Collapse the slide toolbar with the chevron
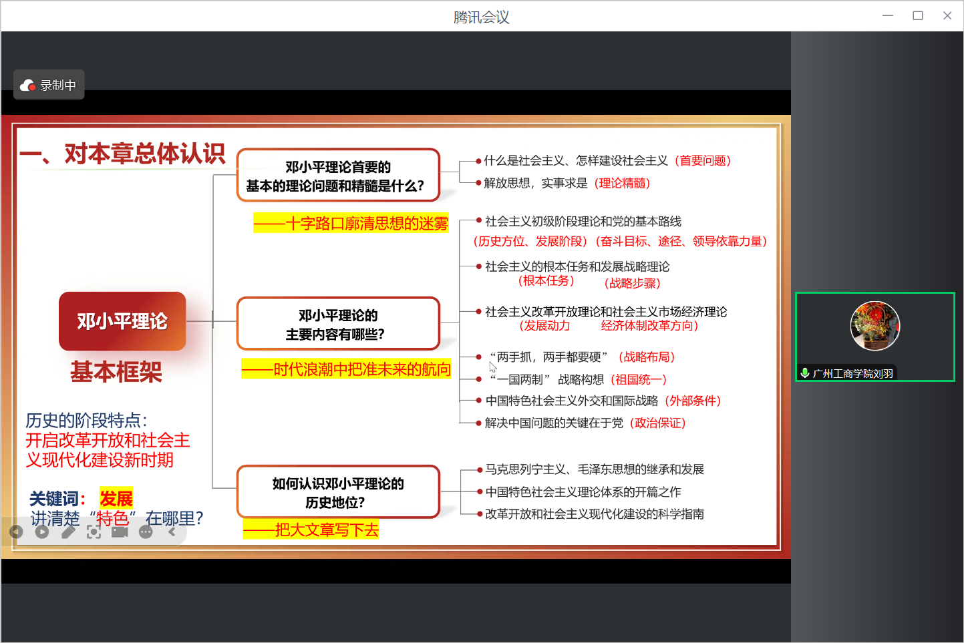Viewport: 964px width, 643px height. (x=172, y=532)
